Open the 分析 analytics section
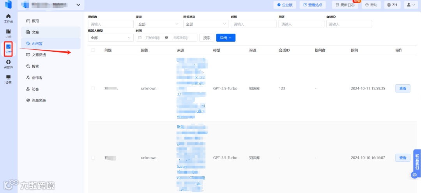Image resolution: width=421 pixels, height=193 pixels. click(x=8, y=49)
